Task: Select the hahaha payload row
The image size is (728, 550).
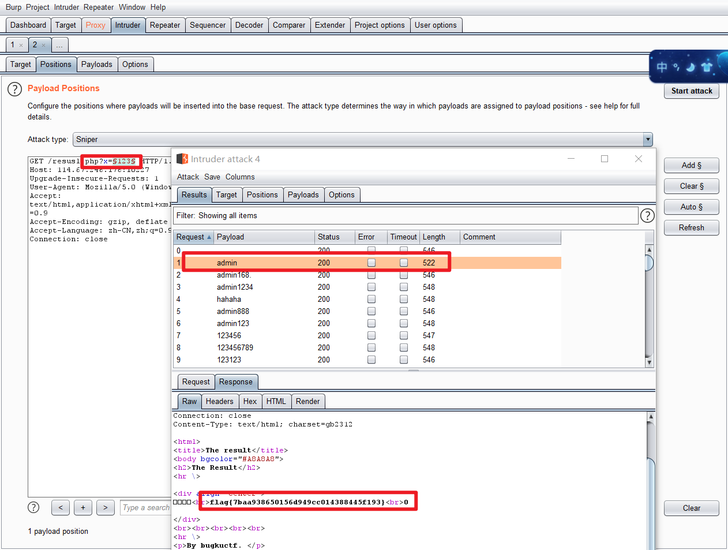Action: point(367,299)
